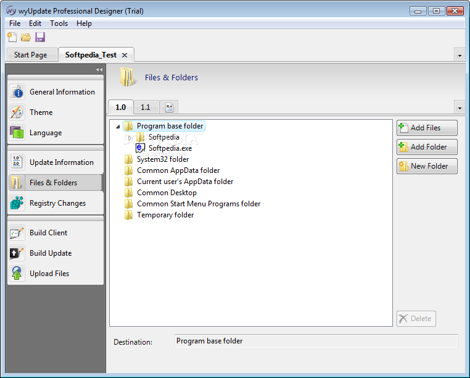
Task: Open the version tabs dropdown arrow
Action: point(460,108)
